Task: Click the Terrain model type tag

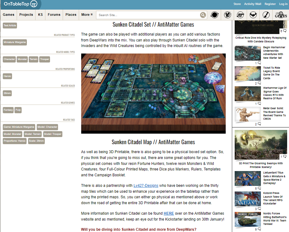Action: pos(34,59)
